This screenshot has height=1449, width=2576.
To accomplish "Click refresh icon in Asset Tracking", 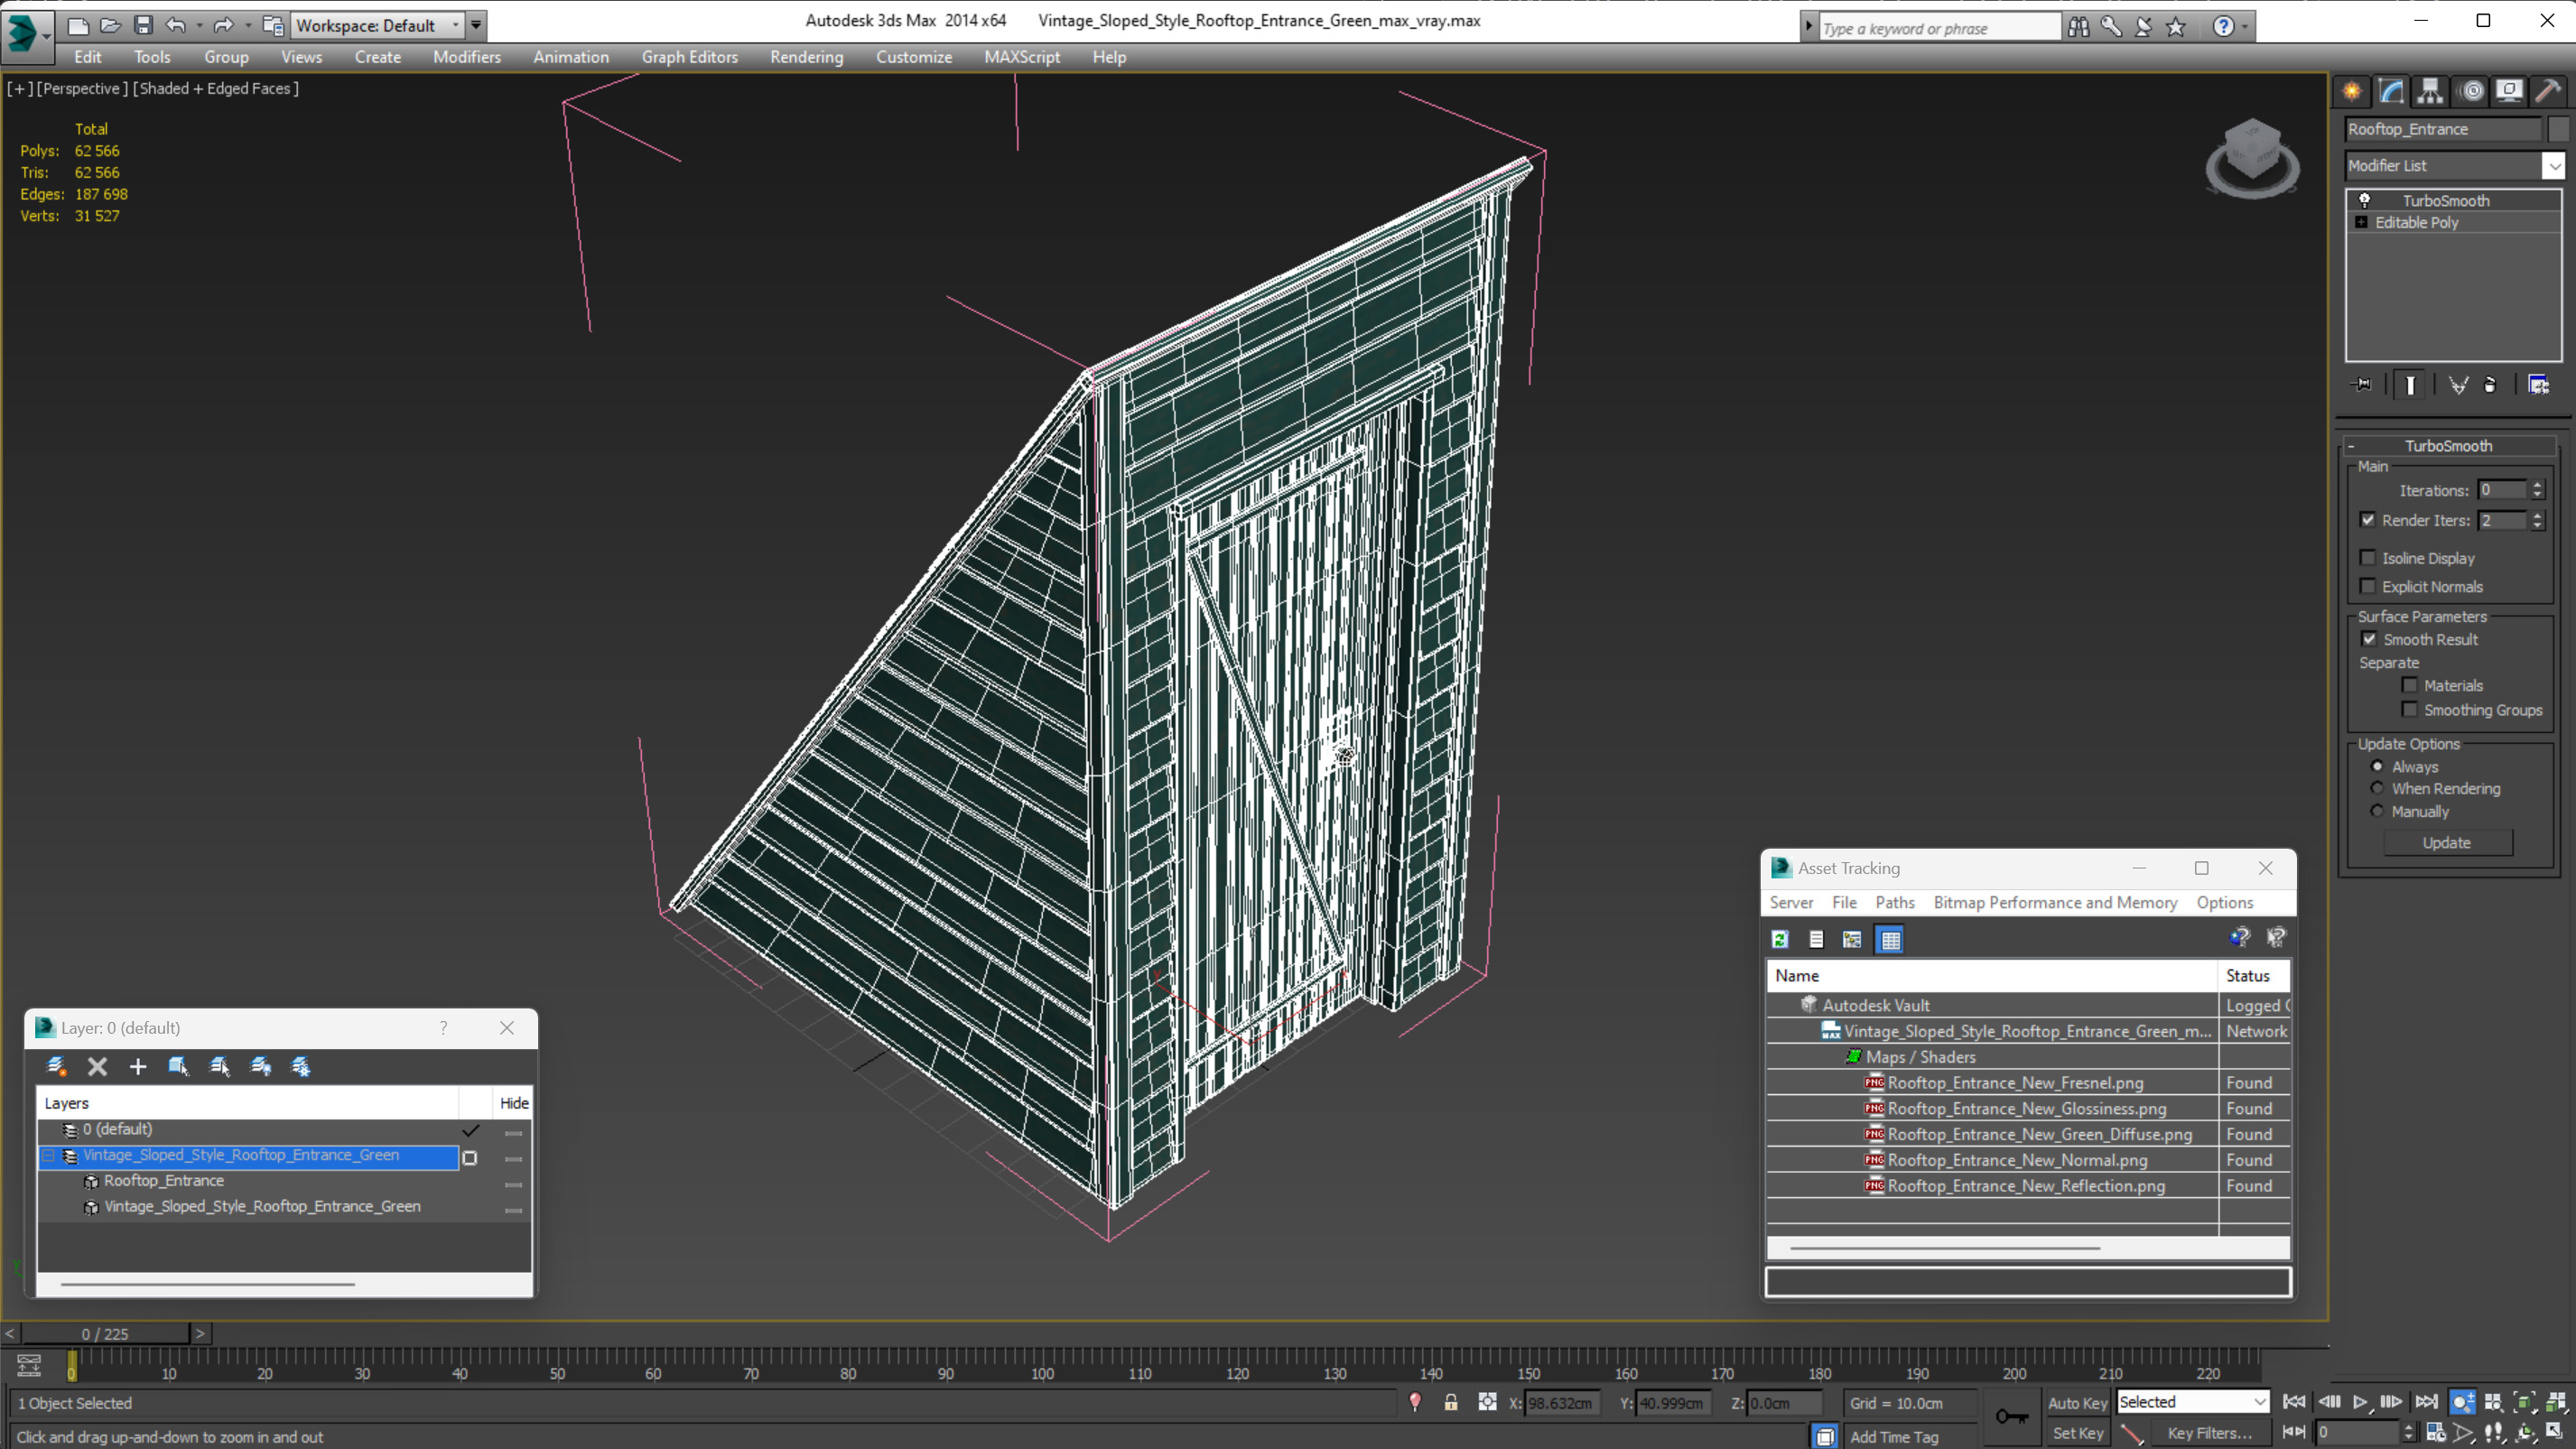I will [x=1780, y=939].
